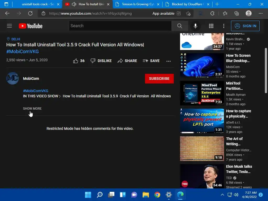Open the OneDrive video thumbnail

pos(202,41)
